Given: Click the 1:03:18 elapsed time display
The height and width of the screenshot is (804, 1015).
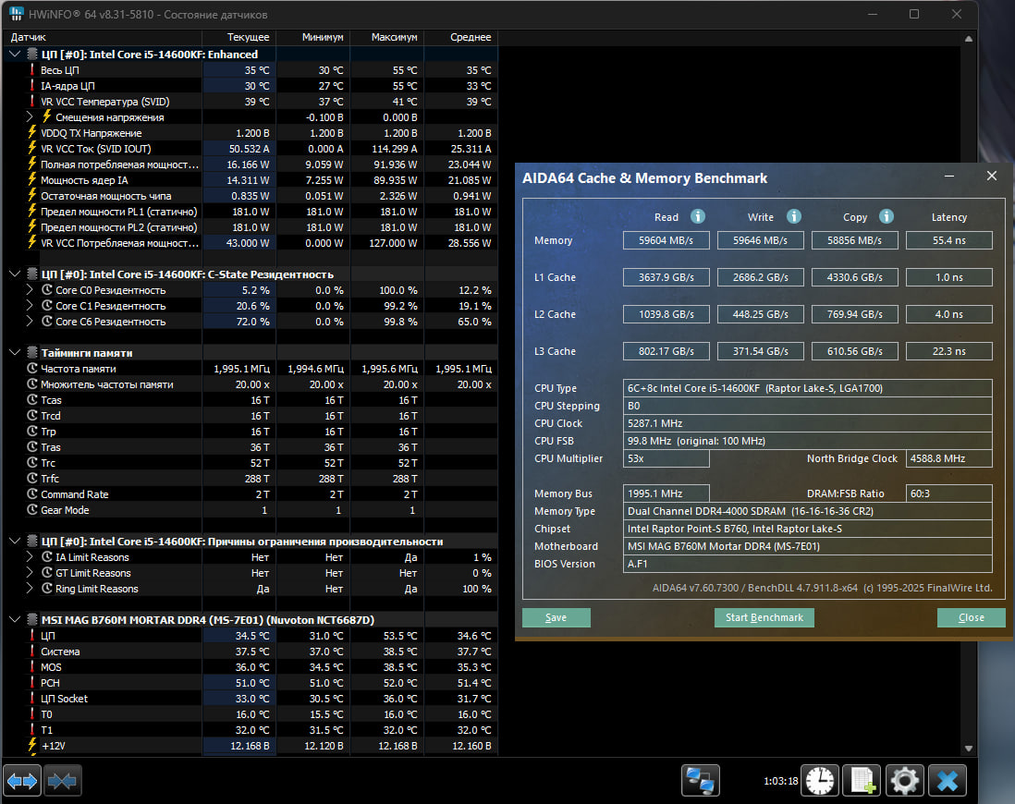Looking at the screenshot, I should point(781,781).
